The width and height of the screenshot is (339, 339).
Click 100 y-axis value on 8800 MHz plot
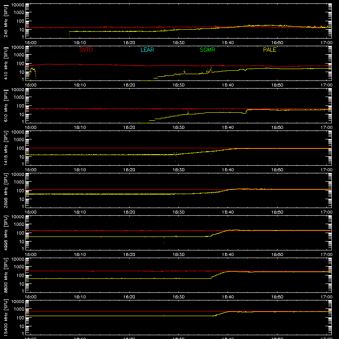(x=20, y=275)
